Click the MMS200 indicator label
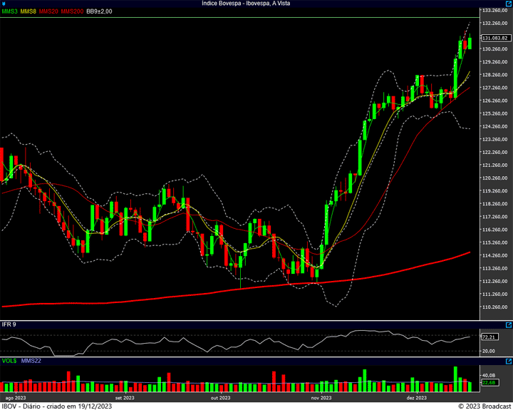 [72, 11]
